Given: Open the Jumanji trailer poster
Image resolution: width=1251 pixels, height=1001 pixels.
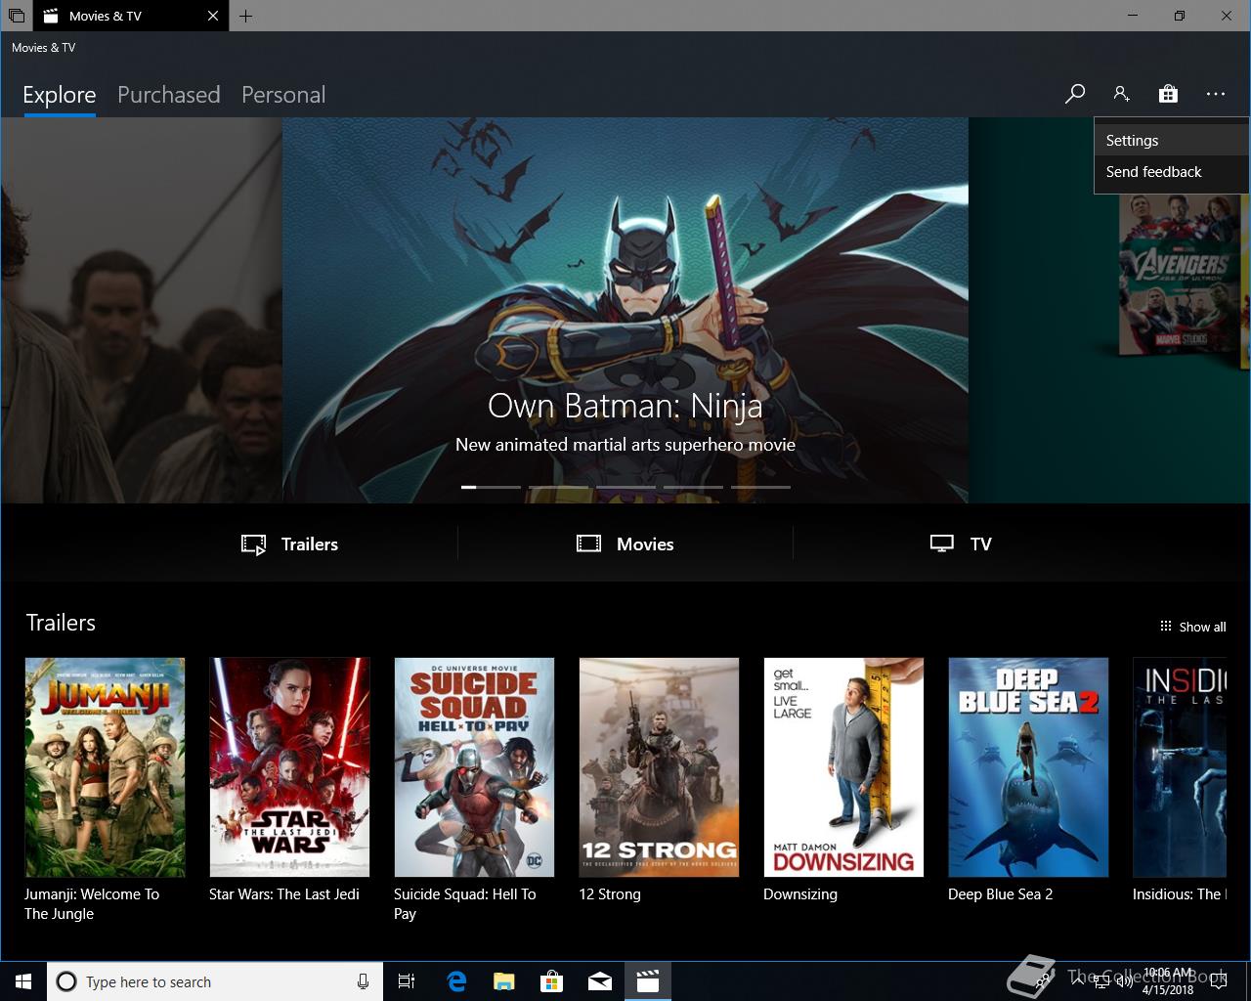Looking at the screenshot, I should point(105,767).
